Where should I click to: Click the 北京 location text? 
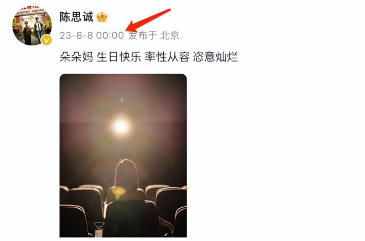[170, 35]
